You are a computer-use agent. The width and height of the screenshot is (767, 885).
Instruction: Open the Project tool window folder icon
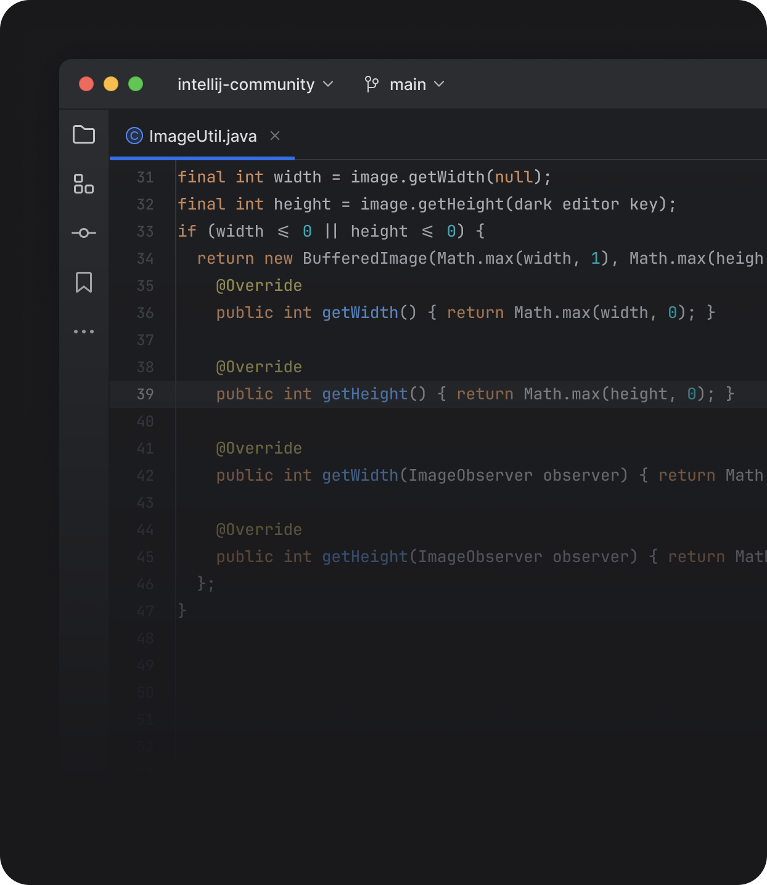click(84, 134)
